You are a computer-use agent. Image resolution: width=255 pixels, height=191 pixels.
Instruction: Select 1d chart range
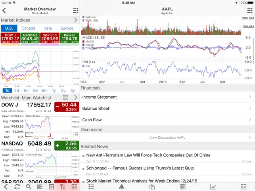point(7,90)
